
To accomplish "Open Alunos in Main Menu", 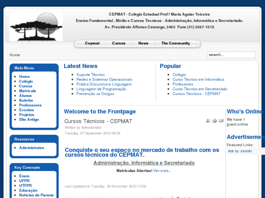I will click(26, 96).
